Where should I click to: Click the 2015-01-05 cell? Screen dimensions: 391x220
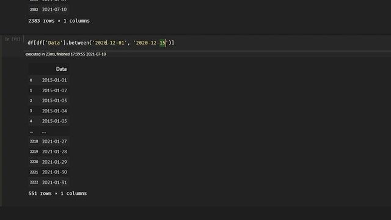coord(54,121)
